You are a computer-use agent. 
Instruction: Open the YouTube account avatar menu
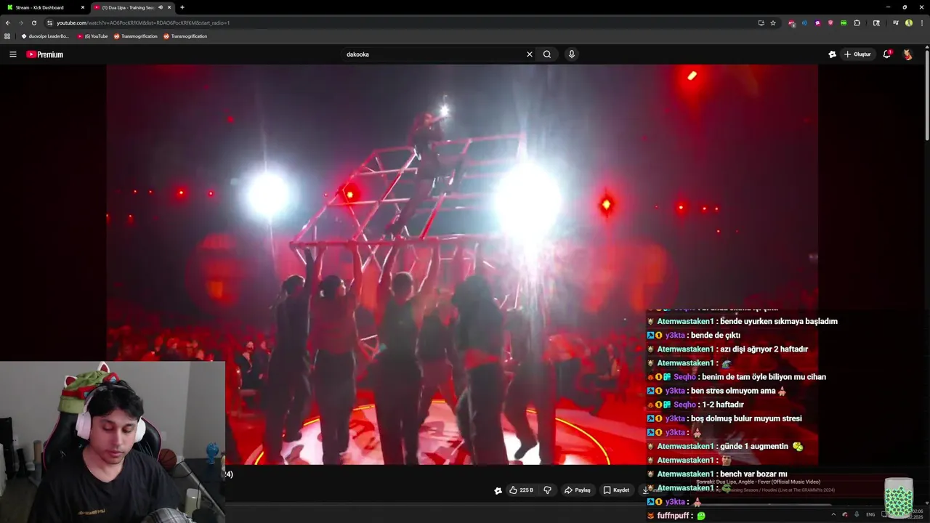(x=907, y=54)
